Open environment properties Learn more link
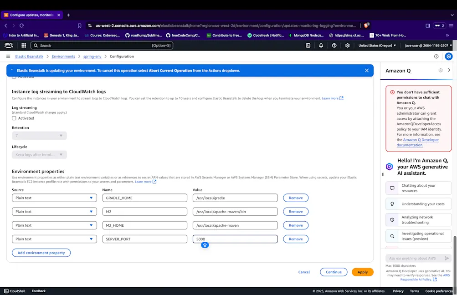Viewport: 457px width, 295px height. (x=145, y=182)
